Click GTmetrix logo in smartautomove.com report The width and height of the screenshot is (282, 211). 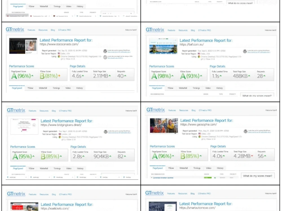click(x=155, y=193)
